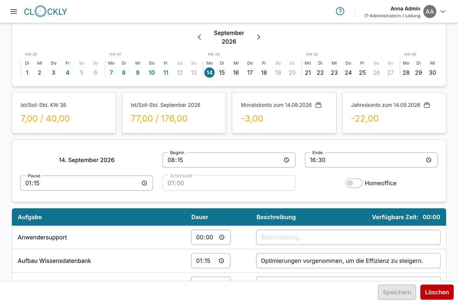The image size is (458, 304).
Task: Click into the Pause time field
Action: (x=87, y=183)
